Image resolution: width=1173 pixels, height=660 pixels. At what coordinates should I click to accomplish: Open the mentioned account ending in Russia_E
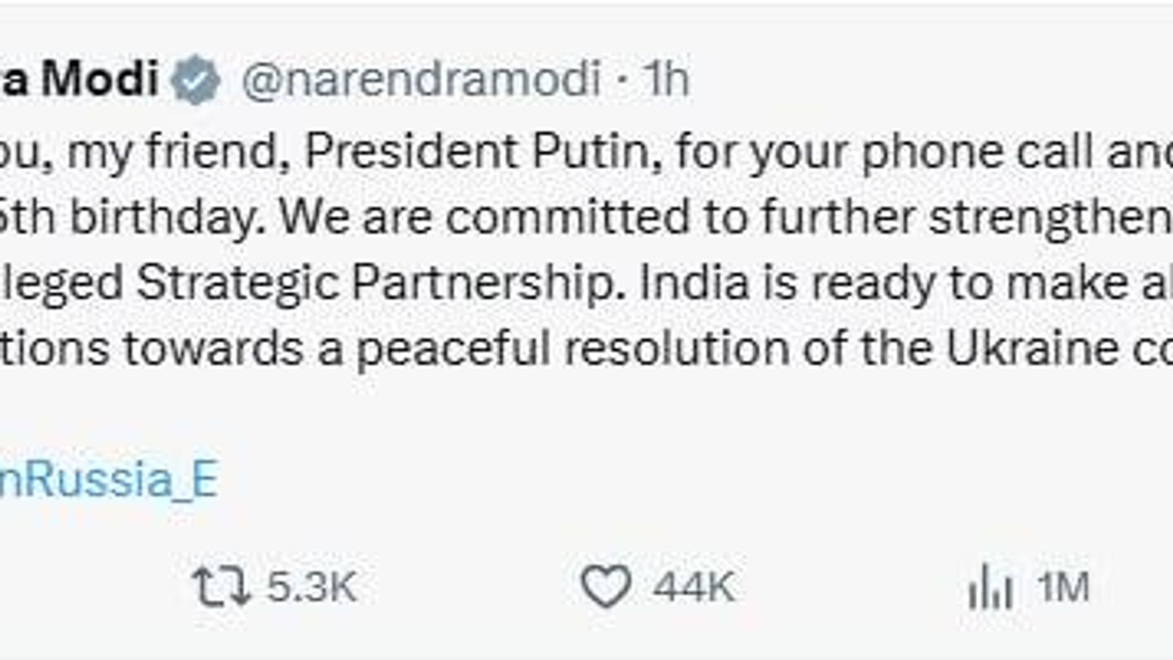[109, 479]
